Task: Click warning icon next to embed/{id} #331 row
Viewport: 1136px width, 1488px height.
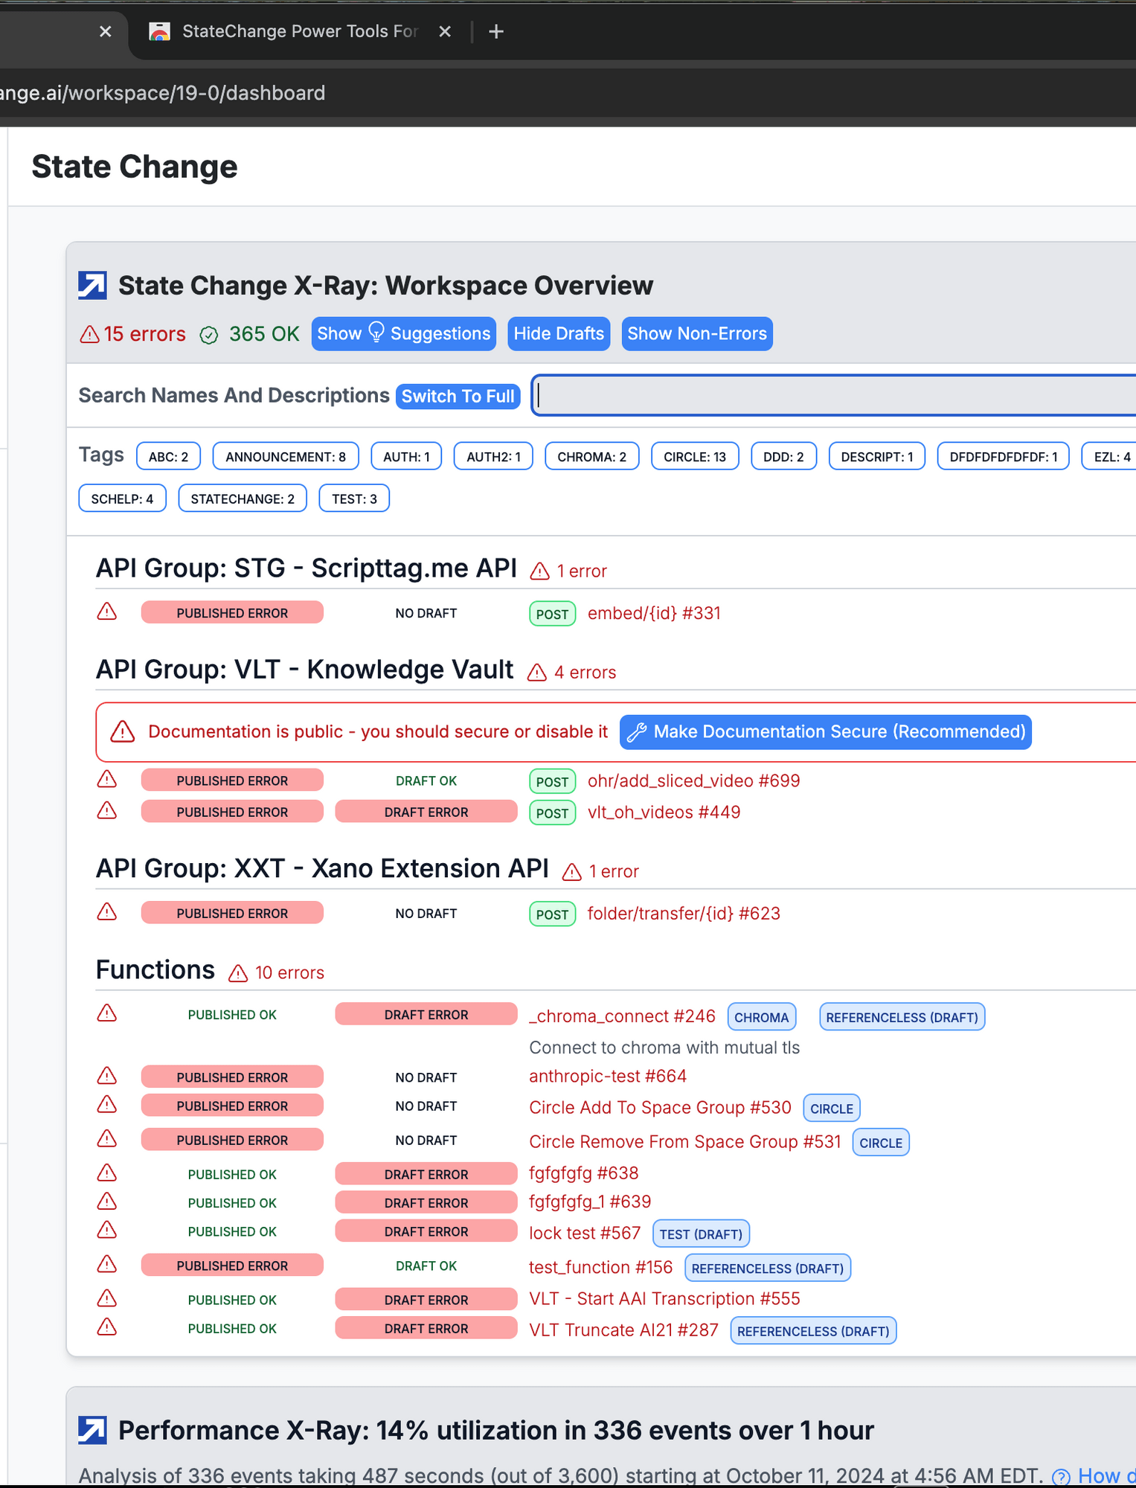Action: coord(107,612)
